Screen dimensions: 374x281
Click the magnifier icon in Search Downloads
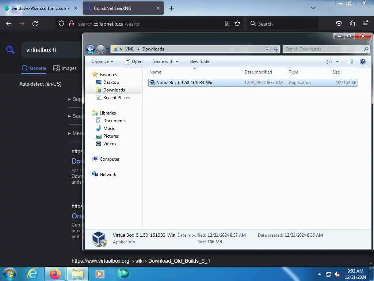click(366, 49)
